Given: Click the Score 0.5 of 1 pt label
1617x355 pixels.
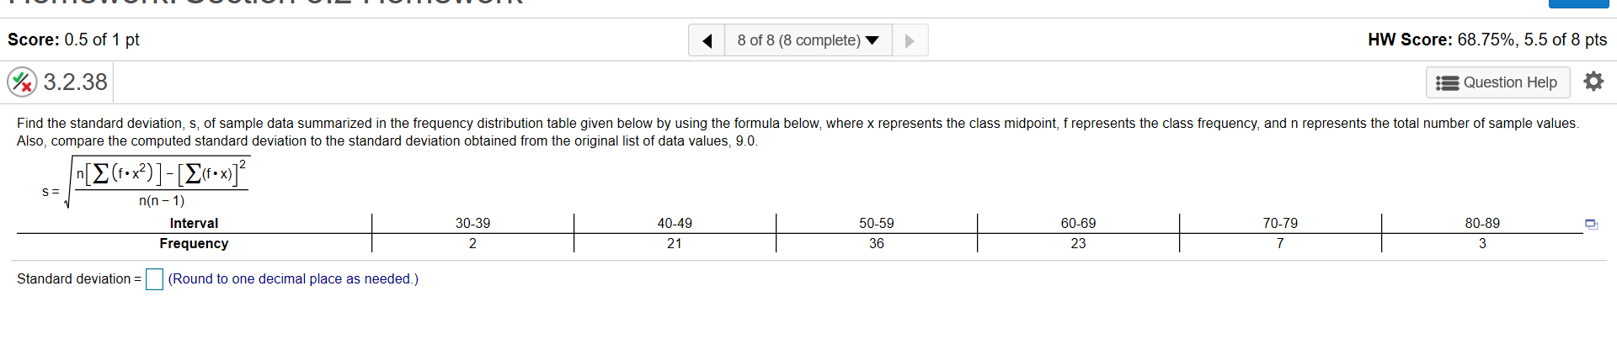Looking at the screenshot, I should 73,40.
